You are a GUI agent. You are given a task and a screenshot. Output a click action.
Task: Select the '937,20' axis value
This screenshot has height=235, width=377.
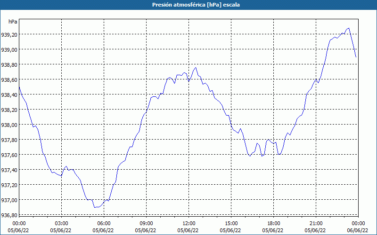pyautogui.click(x=9, y=185)
